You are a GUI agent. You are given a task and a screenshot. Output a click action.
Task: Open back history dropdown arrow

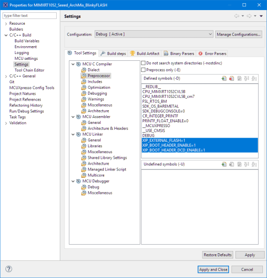[242, 16]
